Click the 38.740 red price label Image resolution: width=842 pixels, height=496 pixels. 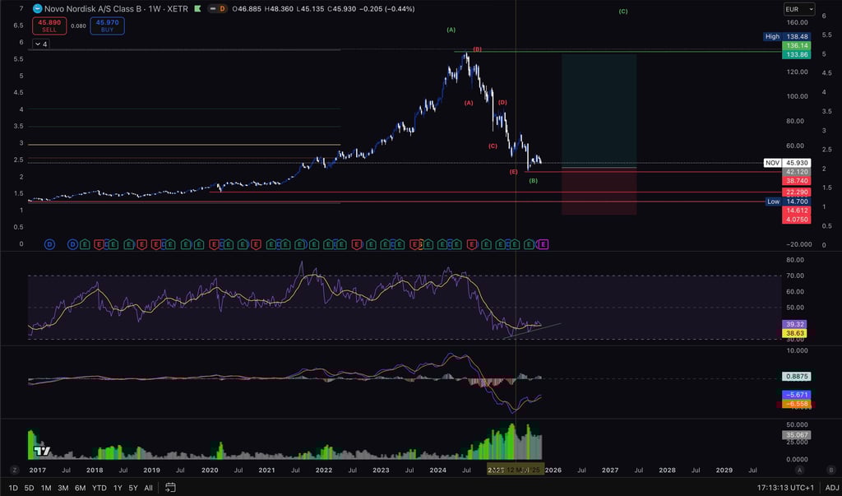click(x=797, y=181)
